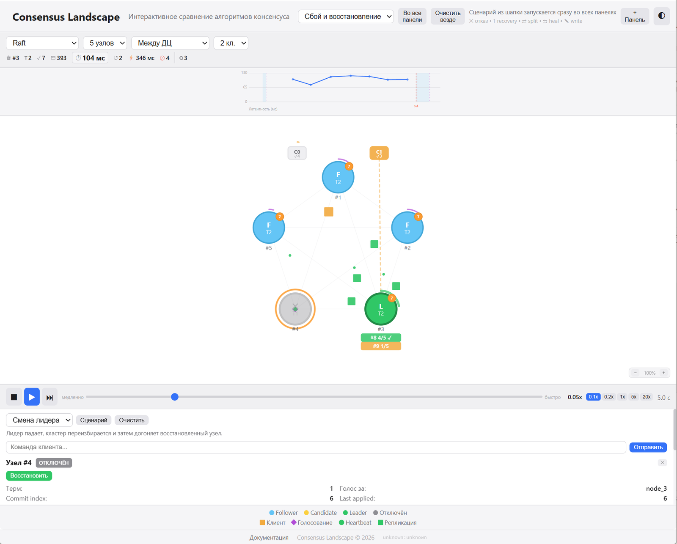Step forward with the skip icon
The image size is (677, 544).
click(x=50, y=397)
